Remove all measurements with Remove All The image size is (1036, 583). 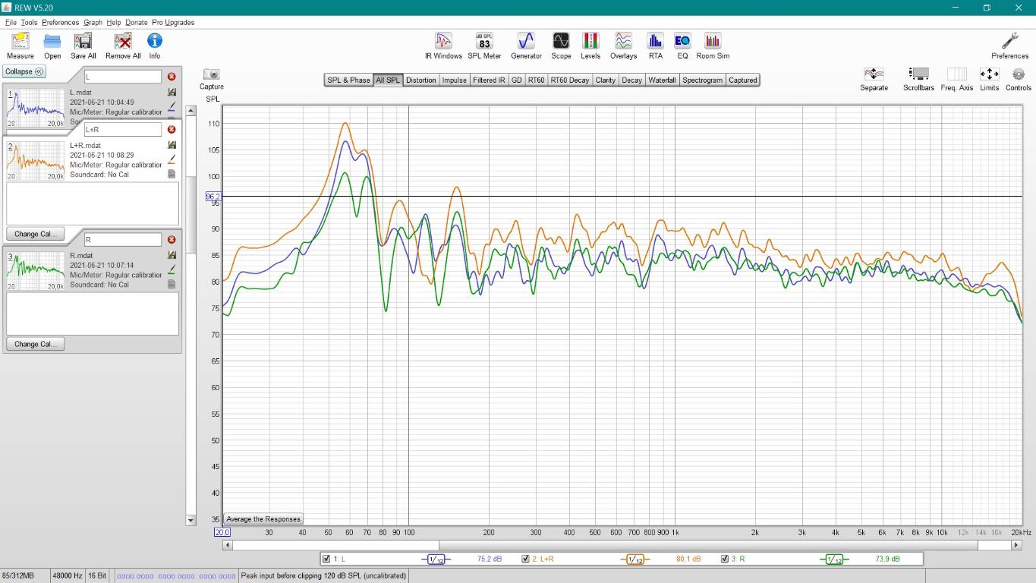pos(123,46)
